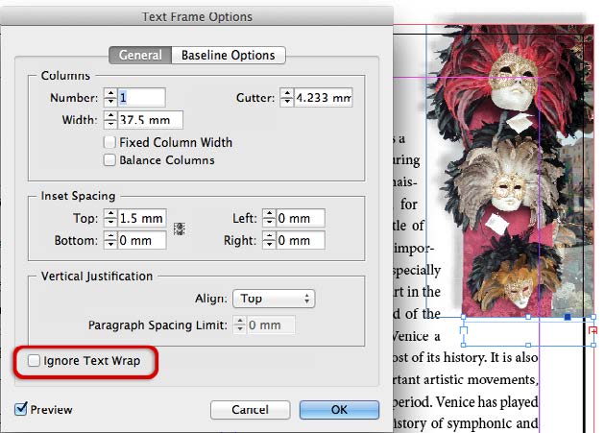Edit the Inset Spacing Top field

pyautogui.click(x=141, y=218)
